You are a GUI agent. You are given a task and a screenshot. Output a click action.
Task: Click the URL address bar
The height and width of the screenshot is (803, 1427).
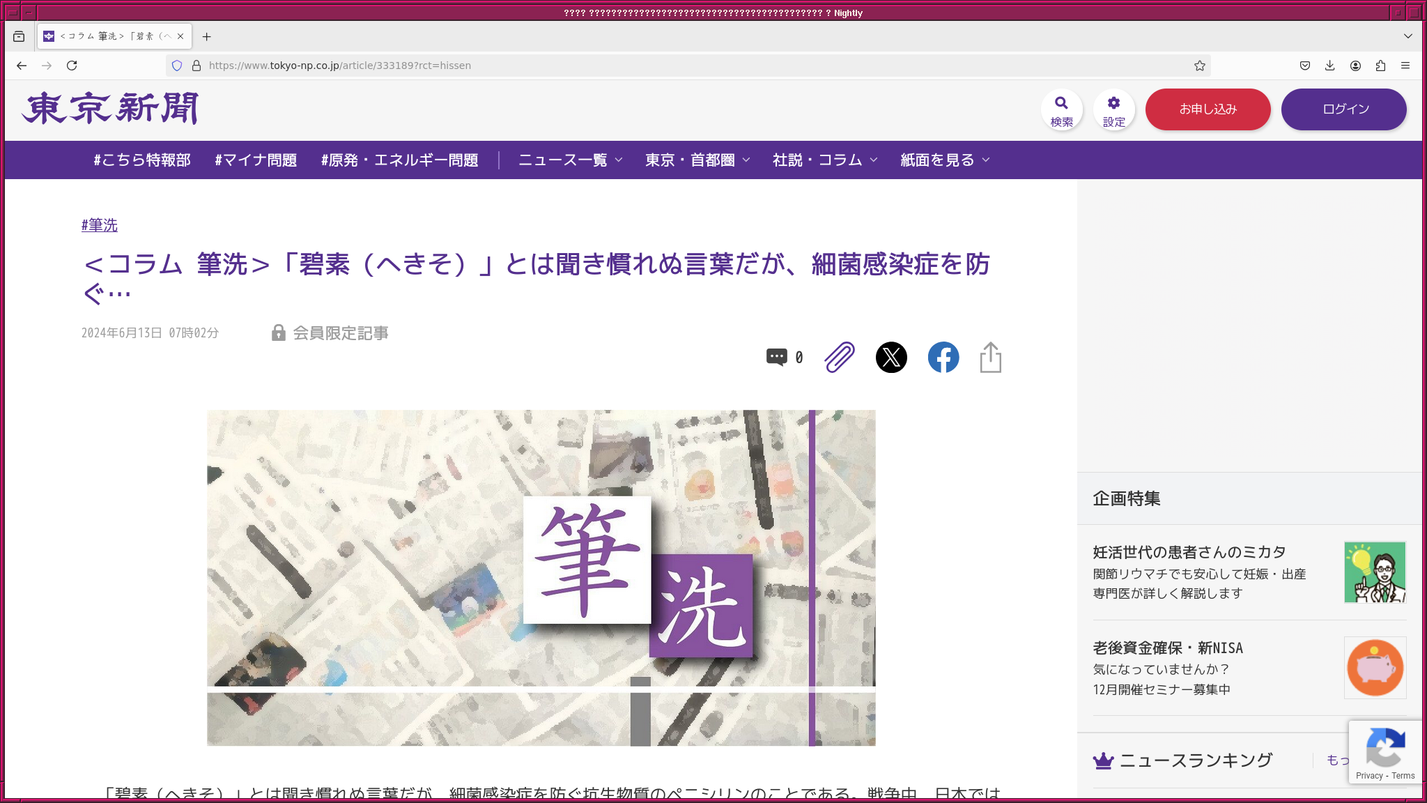627,66
